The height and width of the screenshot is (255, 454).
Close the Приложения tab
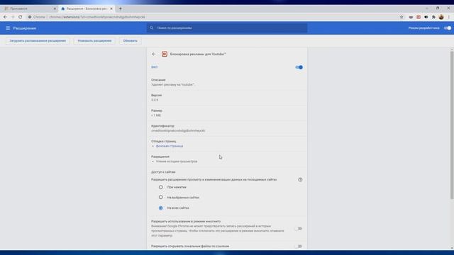[x=55, y=8]
